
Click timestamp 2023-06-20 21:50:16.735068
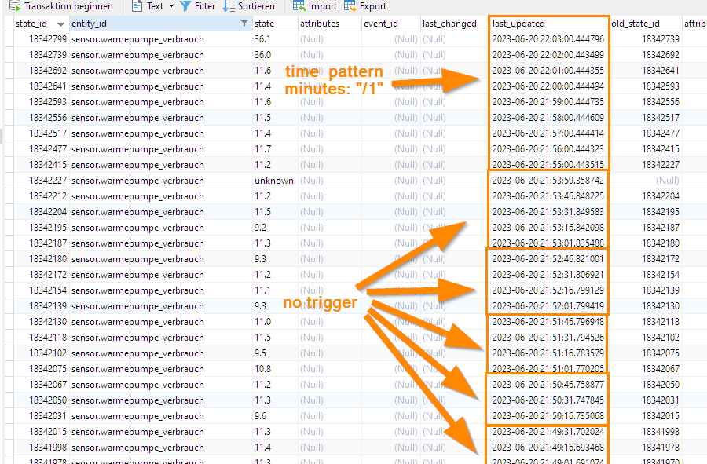coord(548,416)
